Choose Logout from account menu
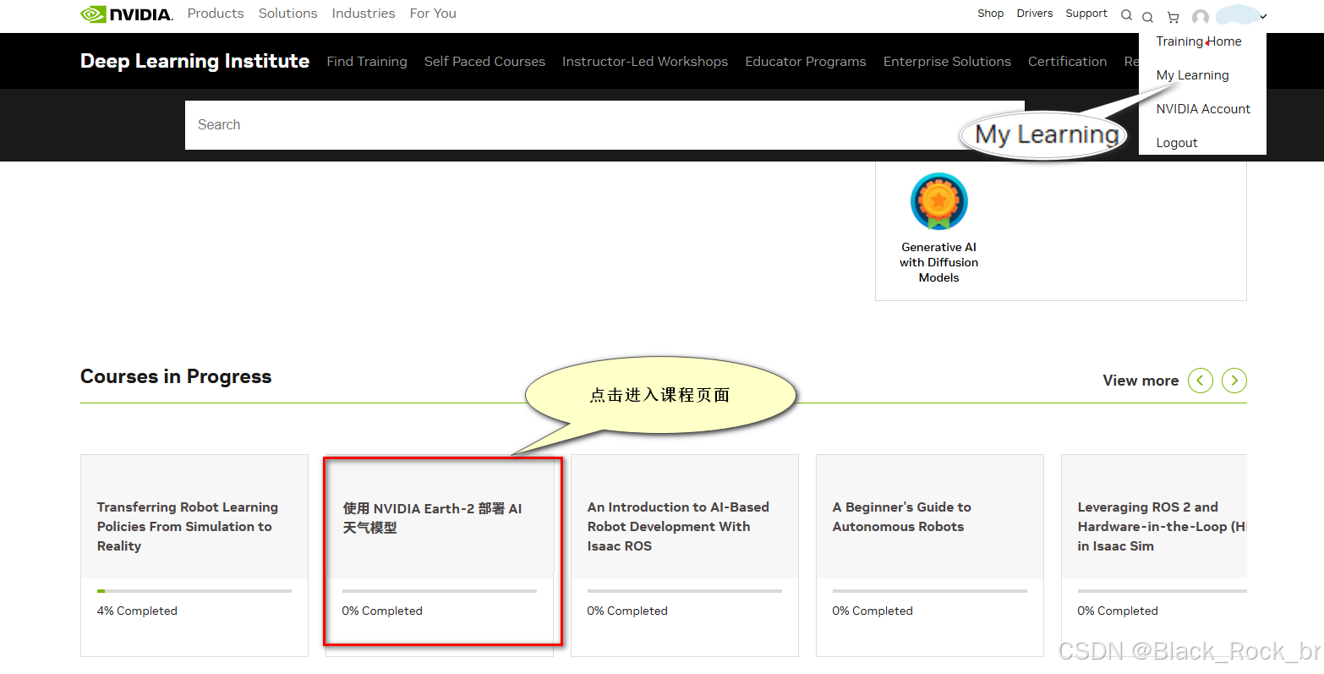The image size is (1324, 674). pos(1177,143)
